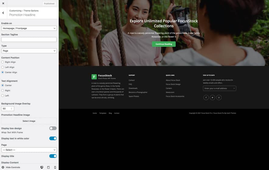
Task: Switch to desktop preview device icon
Action: pyautogui.click(x=42, y=167)
